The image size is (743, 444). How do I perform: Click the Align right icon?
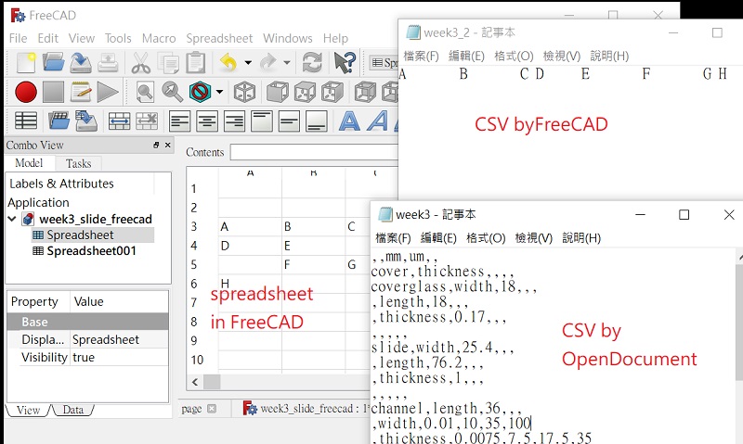[x=235, y=121]
